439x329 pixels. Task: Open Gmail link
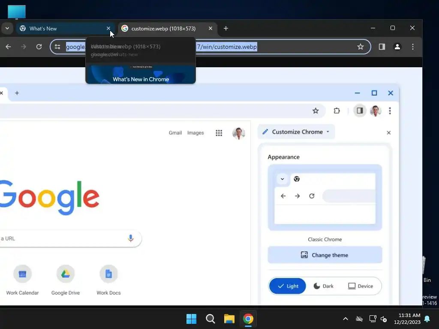point(175,133)
